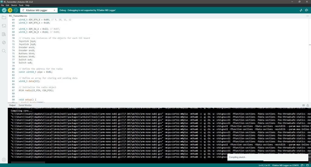Click the notifications bell in status bar
The image size is (311, 167).
click(302, 165)
